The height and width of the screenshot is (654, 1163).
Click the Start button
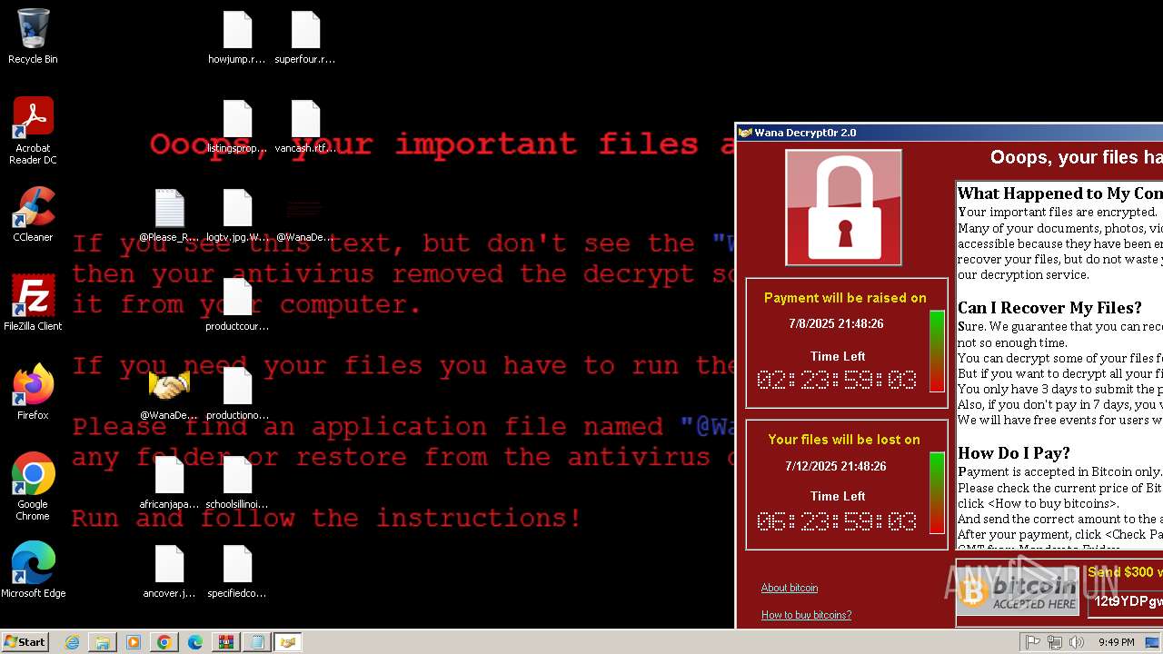pyautogui.click(x=25, y=641)
